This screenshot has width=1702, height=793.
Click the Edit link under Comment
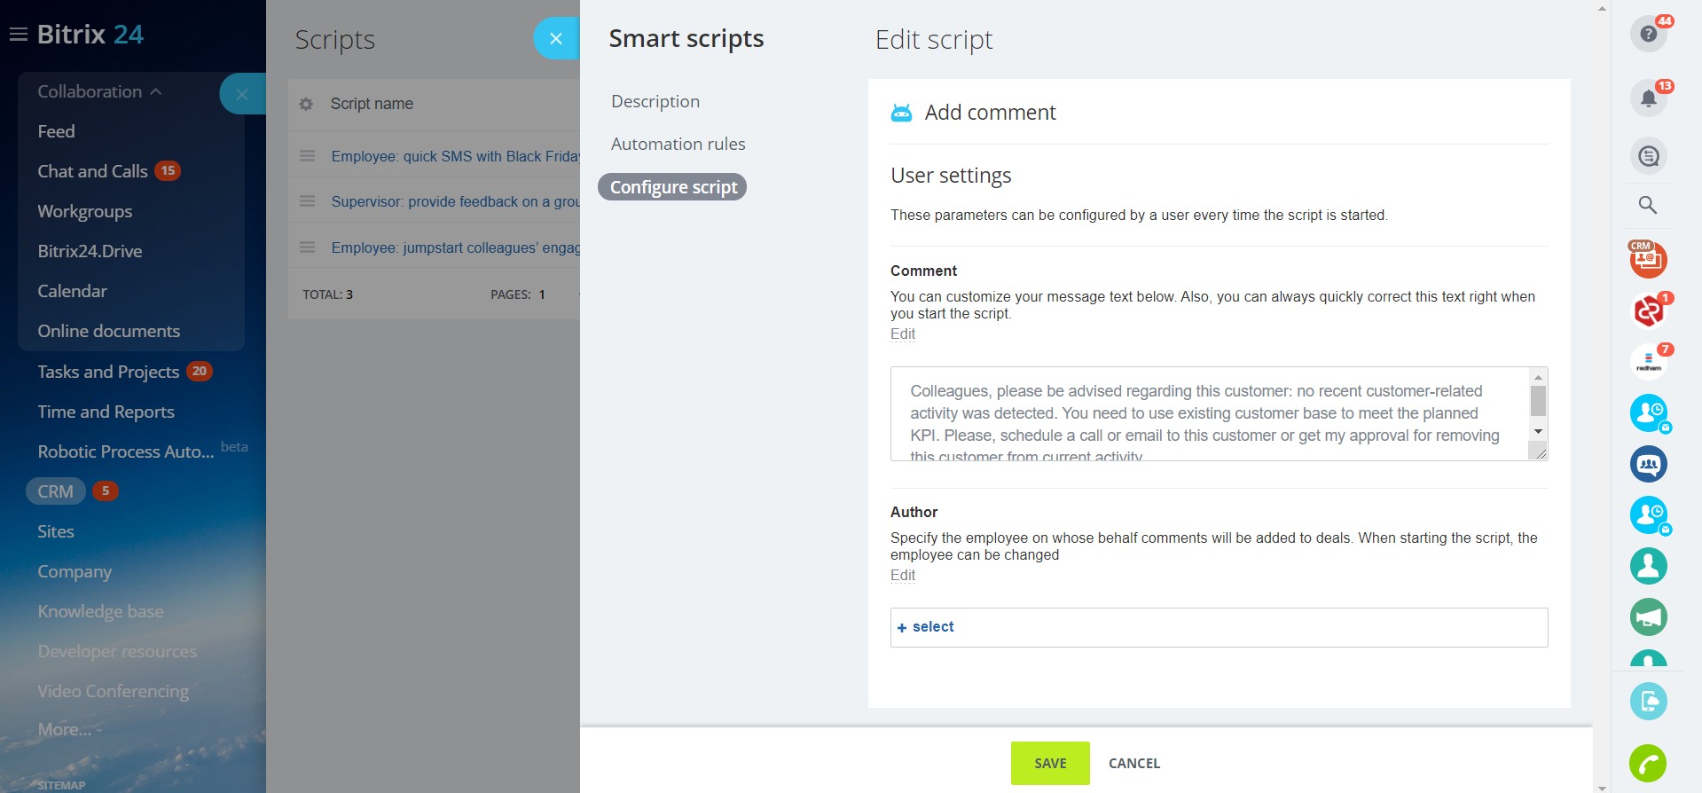[902, 334]
